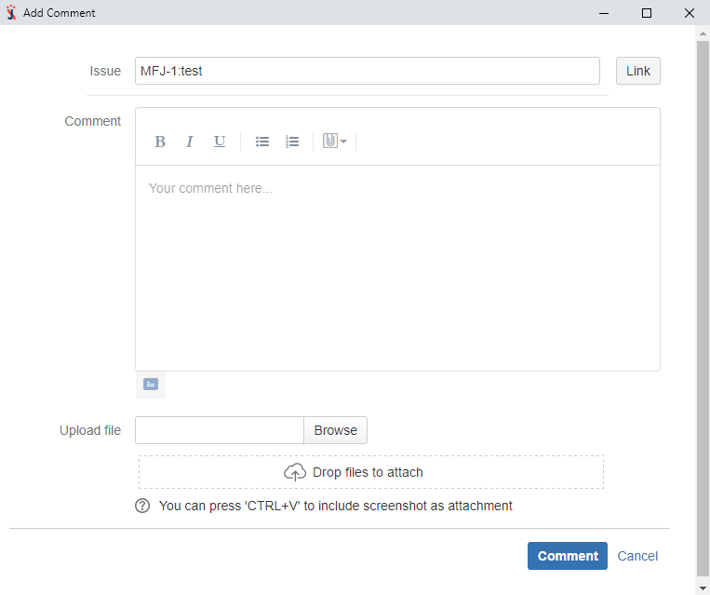Submit with the blue Comment button

pyautogui.click(x=567, y=556)
